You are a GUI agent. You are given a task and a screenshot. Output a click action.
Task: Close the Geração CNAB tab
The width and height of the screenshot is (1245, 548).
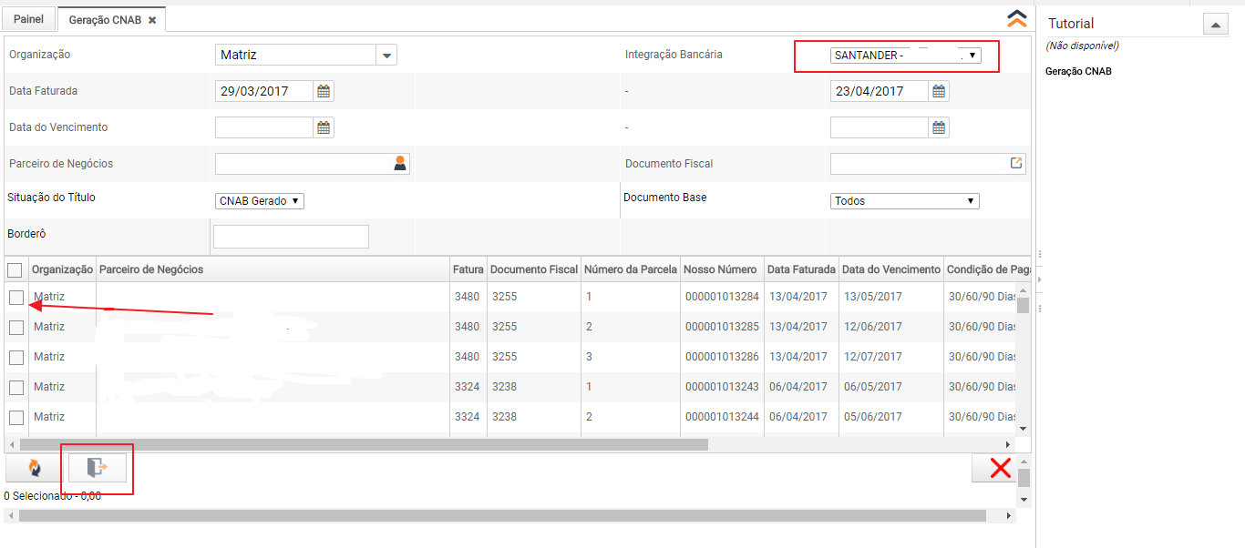pyautogui.click(x=152, y=20)
